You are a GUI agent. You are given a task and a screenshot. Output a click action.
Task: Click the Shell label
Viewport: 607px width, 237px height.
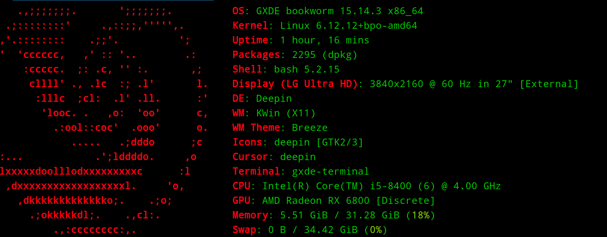tap(247, 69)
